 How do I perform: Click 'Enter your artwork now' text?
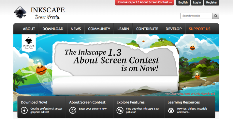93,109
